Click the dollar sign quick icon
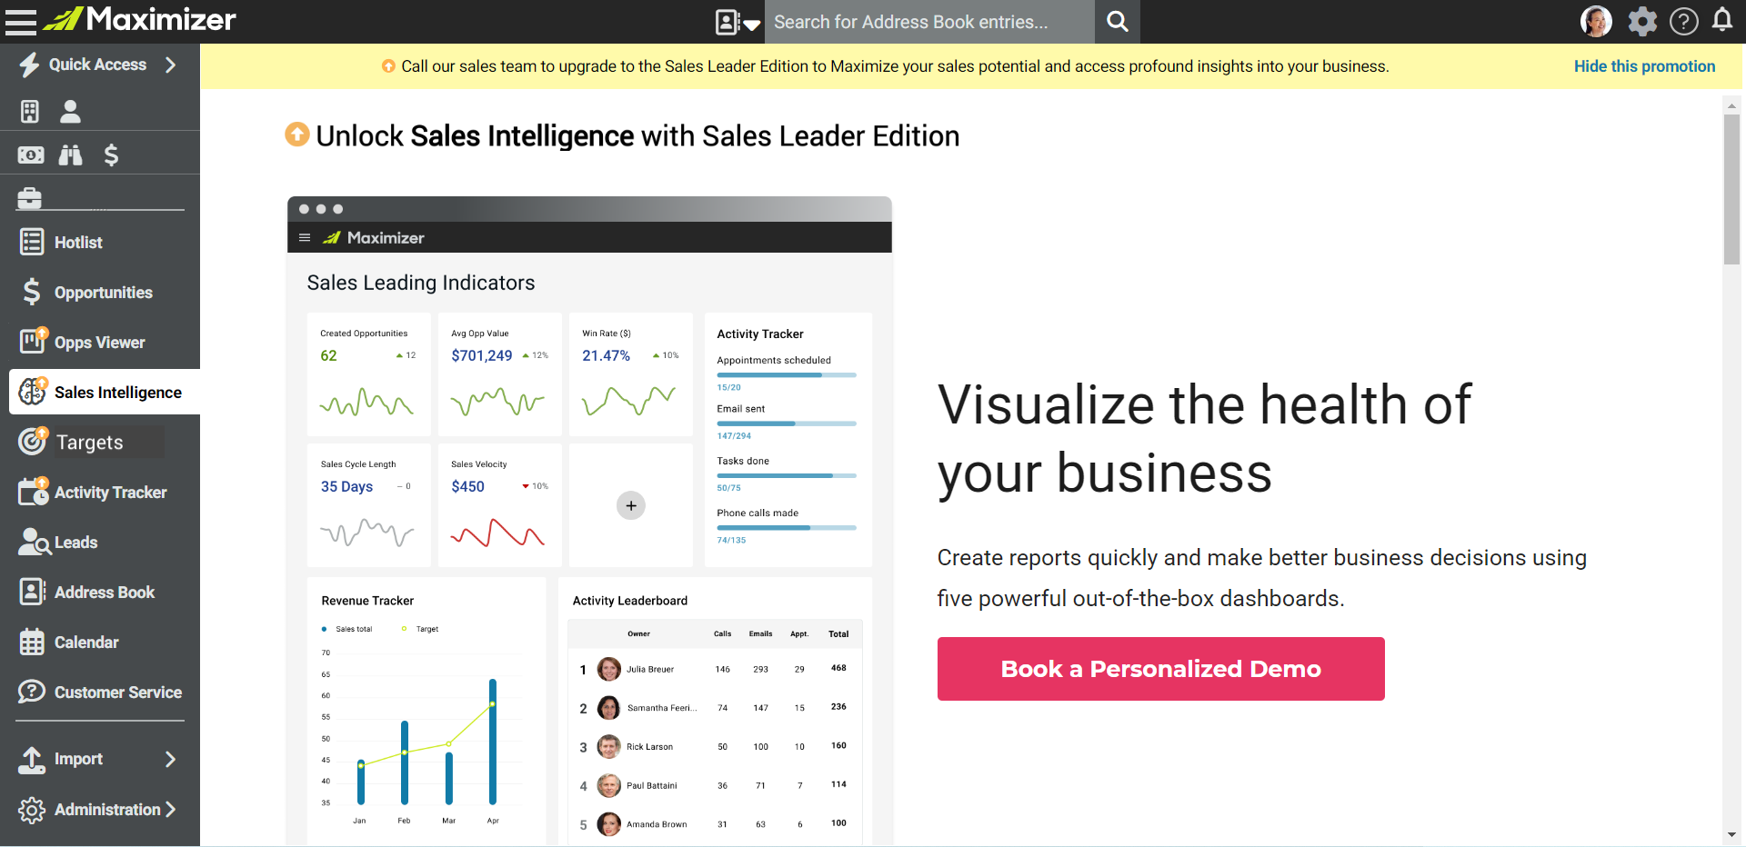 pos(111,155)
